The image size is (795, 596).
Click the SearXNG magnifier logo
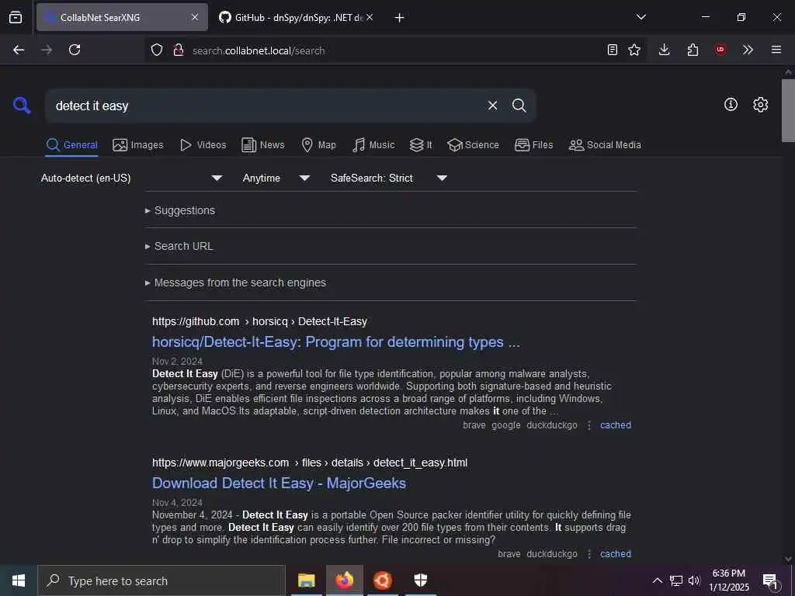click(22, 106)
